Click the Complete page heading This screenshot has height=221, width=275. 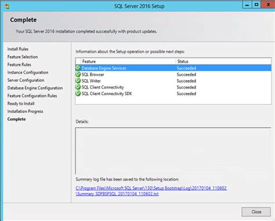[23, 20]
